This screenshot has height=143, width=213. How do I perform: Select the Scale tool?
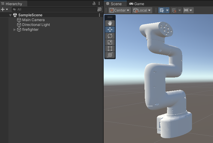click(110, 42)
